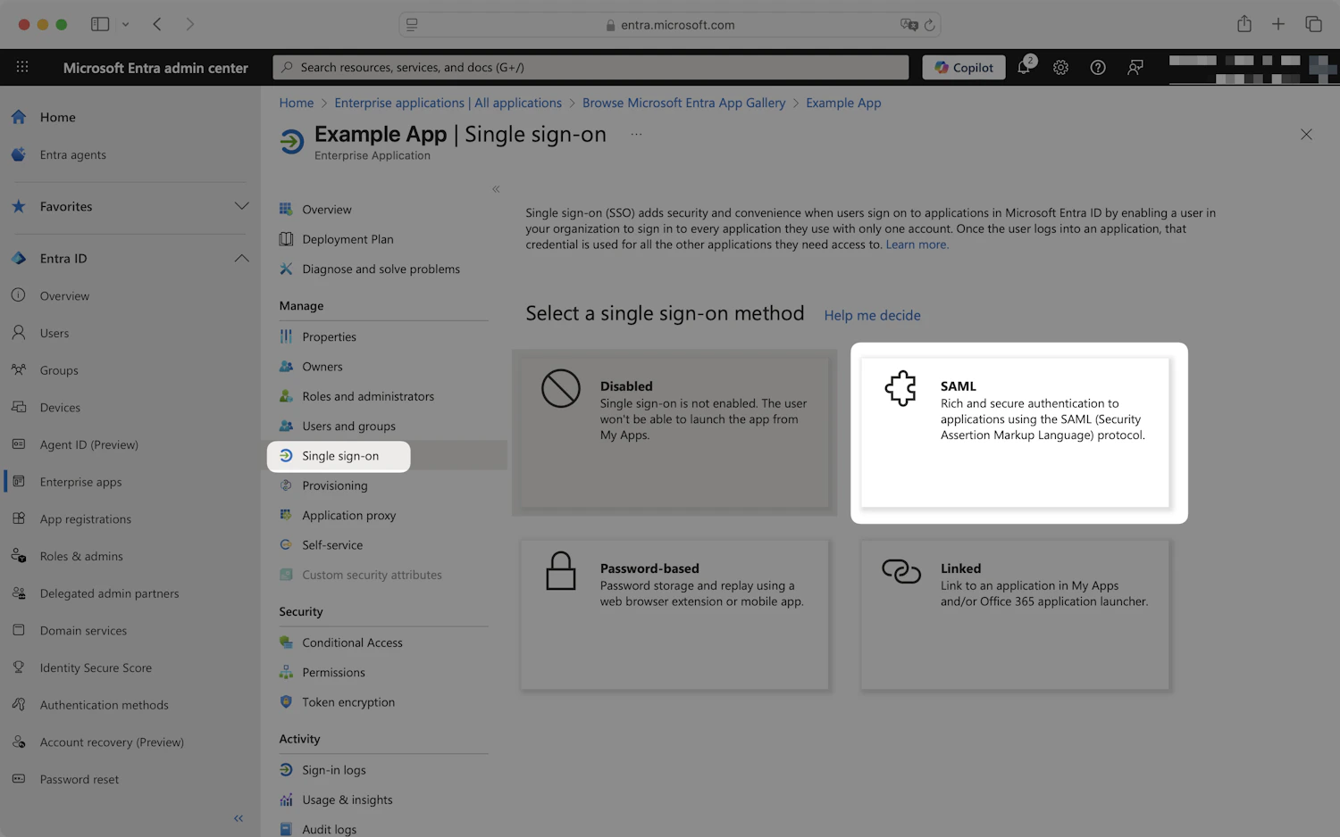Open Account recovery (Preview)
Image resolution: width=1340 pixels, height=837 pixels.
tap(112, 742)
